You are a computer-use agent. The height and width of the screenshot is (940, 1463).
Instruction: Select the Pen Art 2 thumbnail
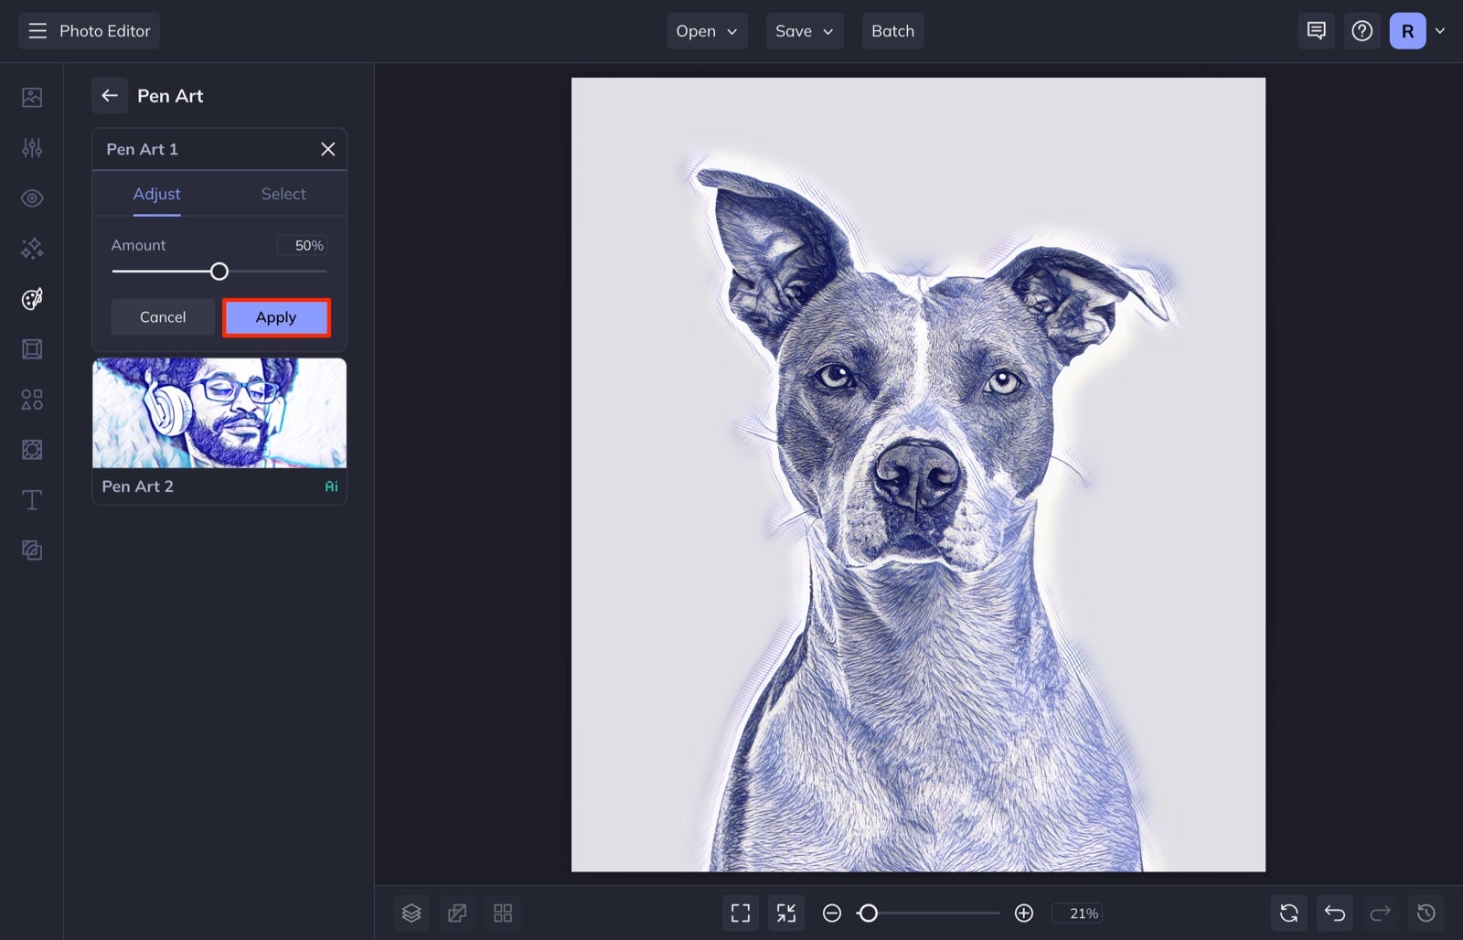point(219,413)
